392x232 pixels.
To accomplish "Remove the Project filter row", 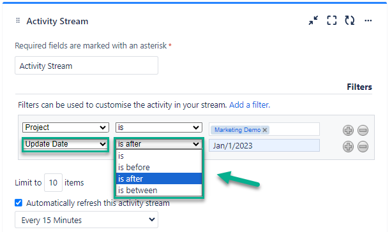I will click(x=363, y=130).
